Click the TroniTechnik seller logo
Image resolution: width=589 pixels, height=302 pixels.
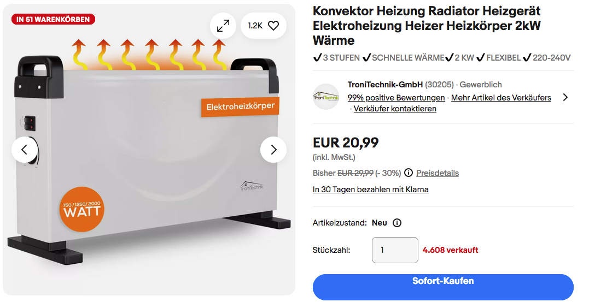[x=326, y=97]
